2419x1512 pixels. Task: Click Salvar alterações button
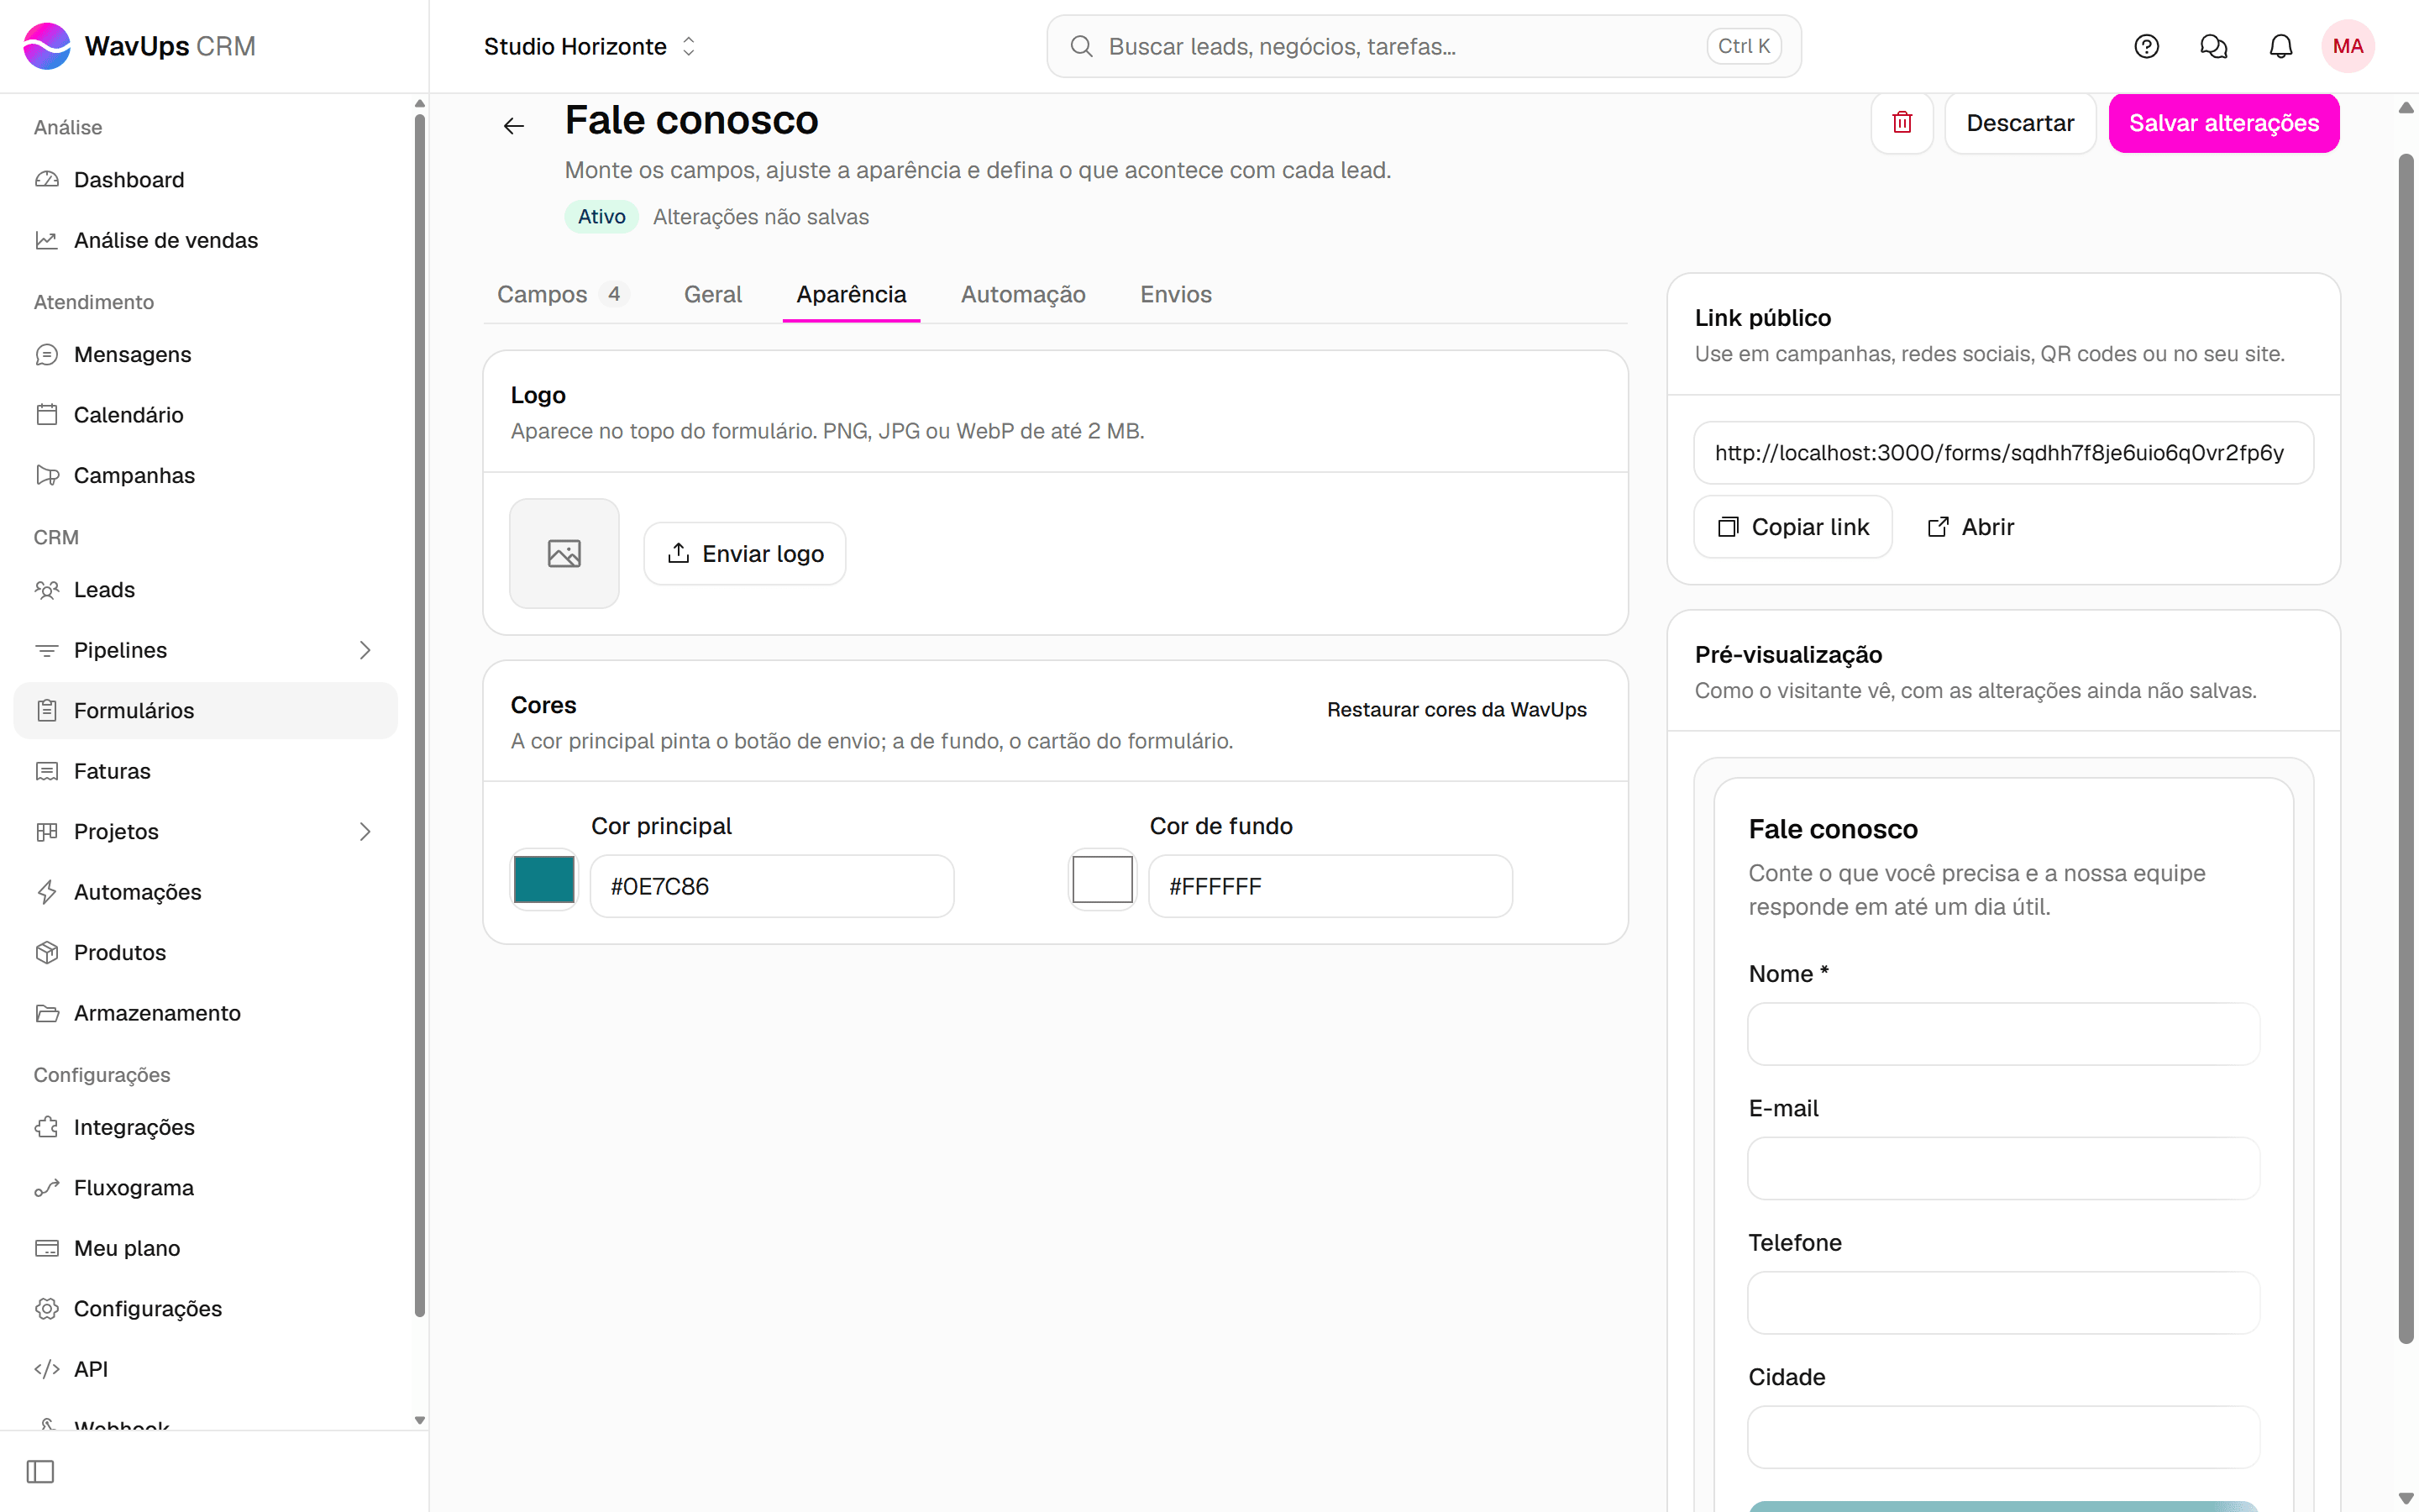[2223, 123]
